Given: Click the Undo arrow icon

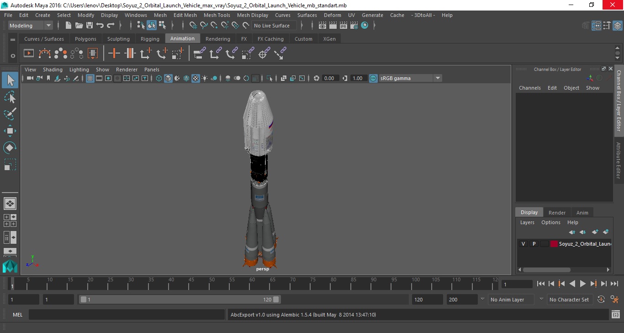Looking at the screenshot, I should coord(100,26).
